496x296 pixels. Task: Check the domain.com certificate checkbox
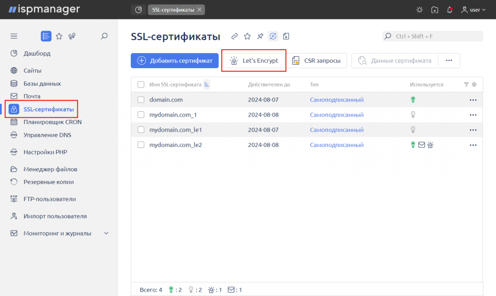click(x=141, y=100)
